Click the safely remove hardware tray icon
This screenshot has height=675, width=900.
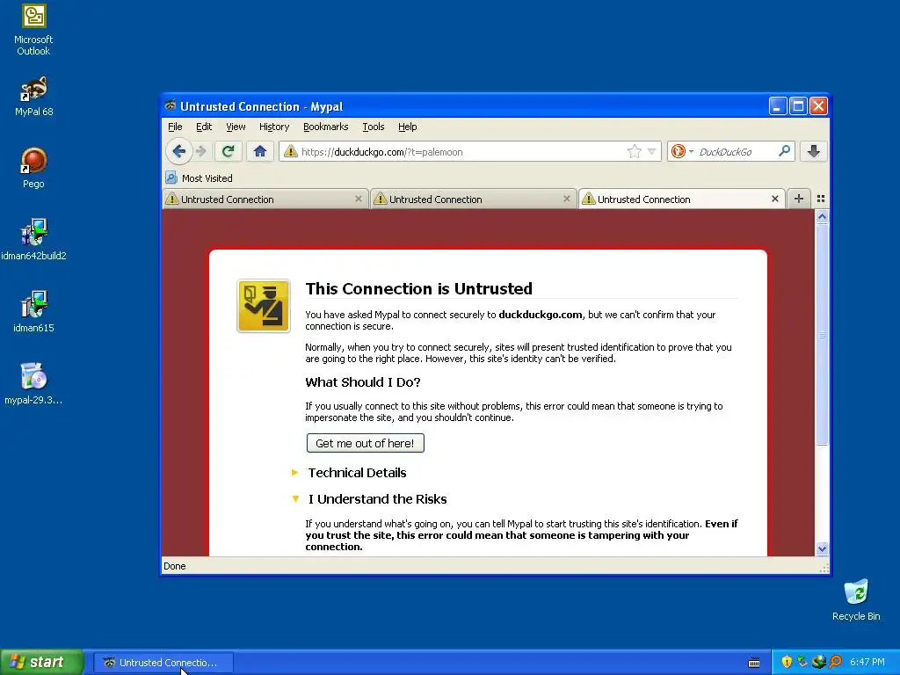[802, 662]
